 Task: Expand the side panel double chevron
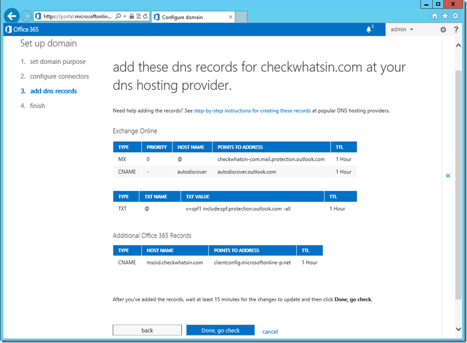(448, 176)
